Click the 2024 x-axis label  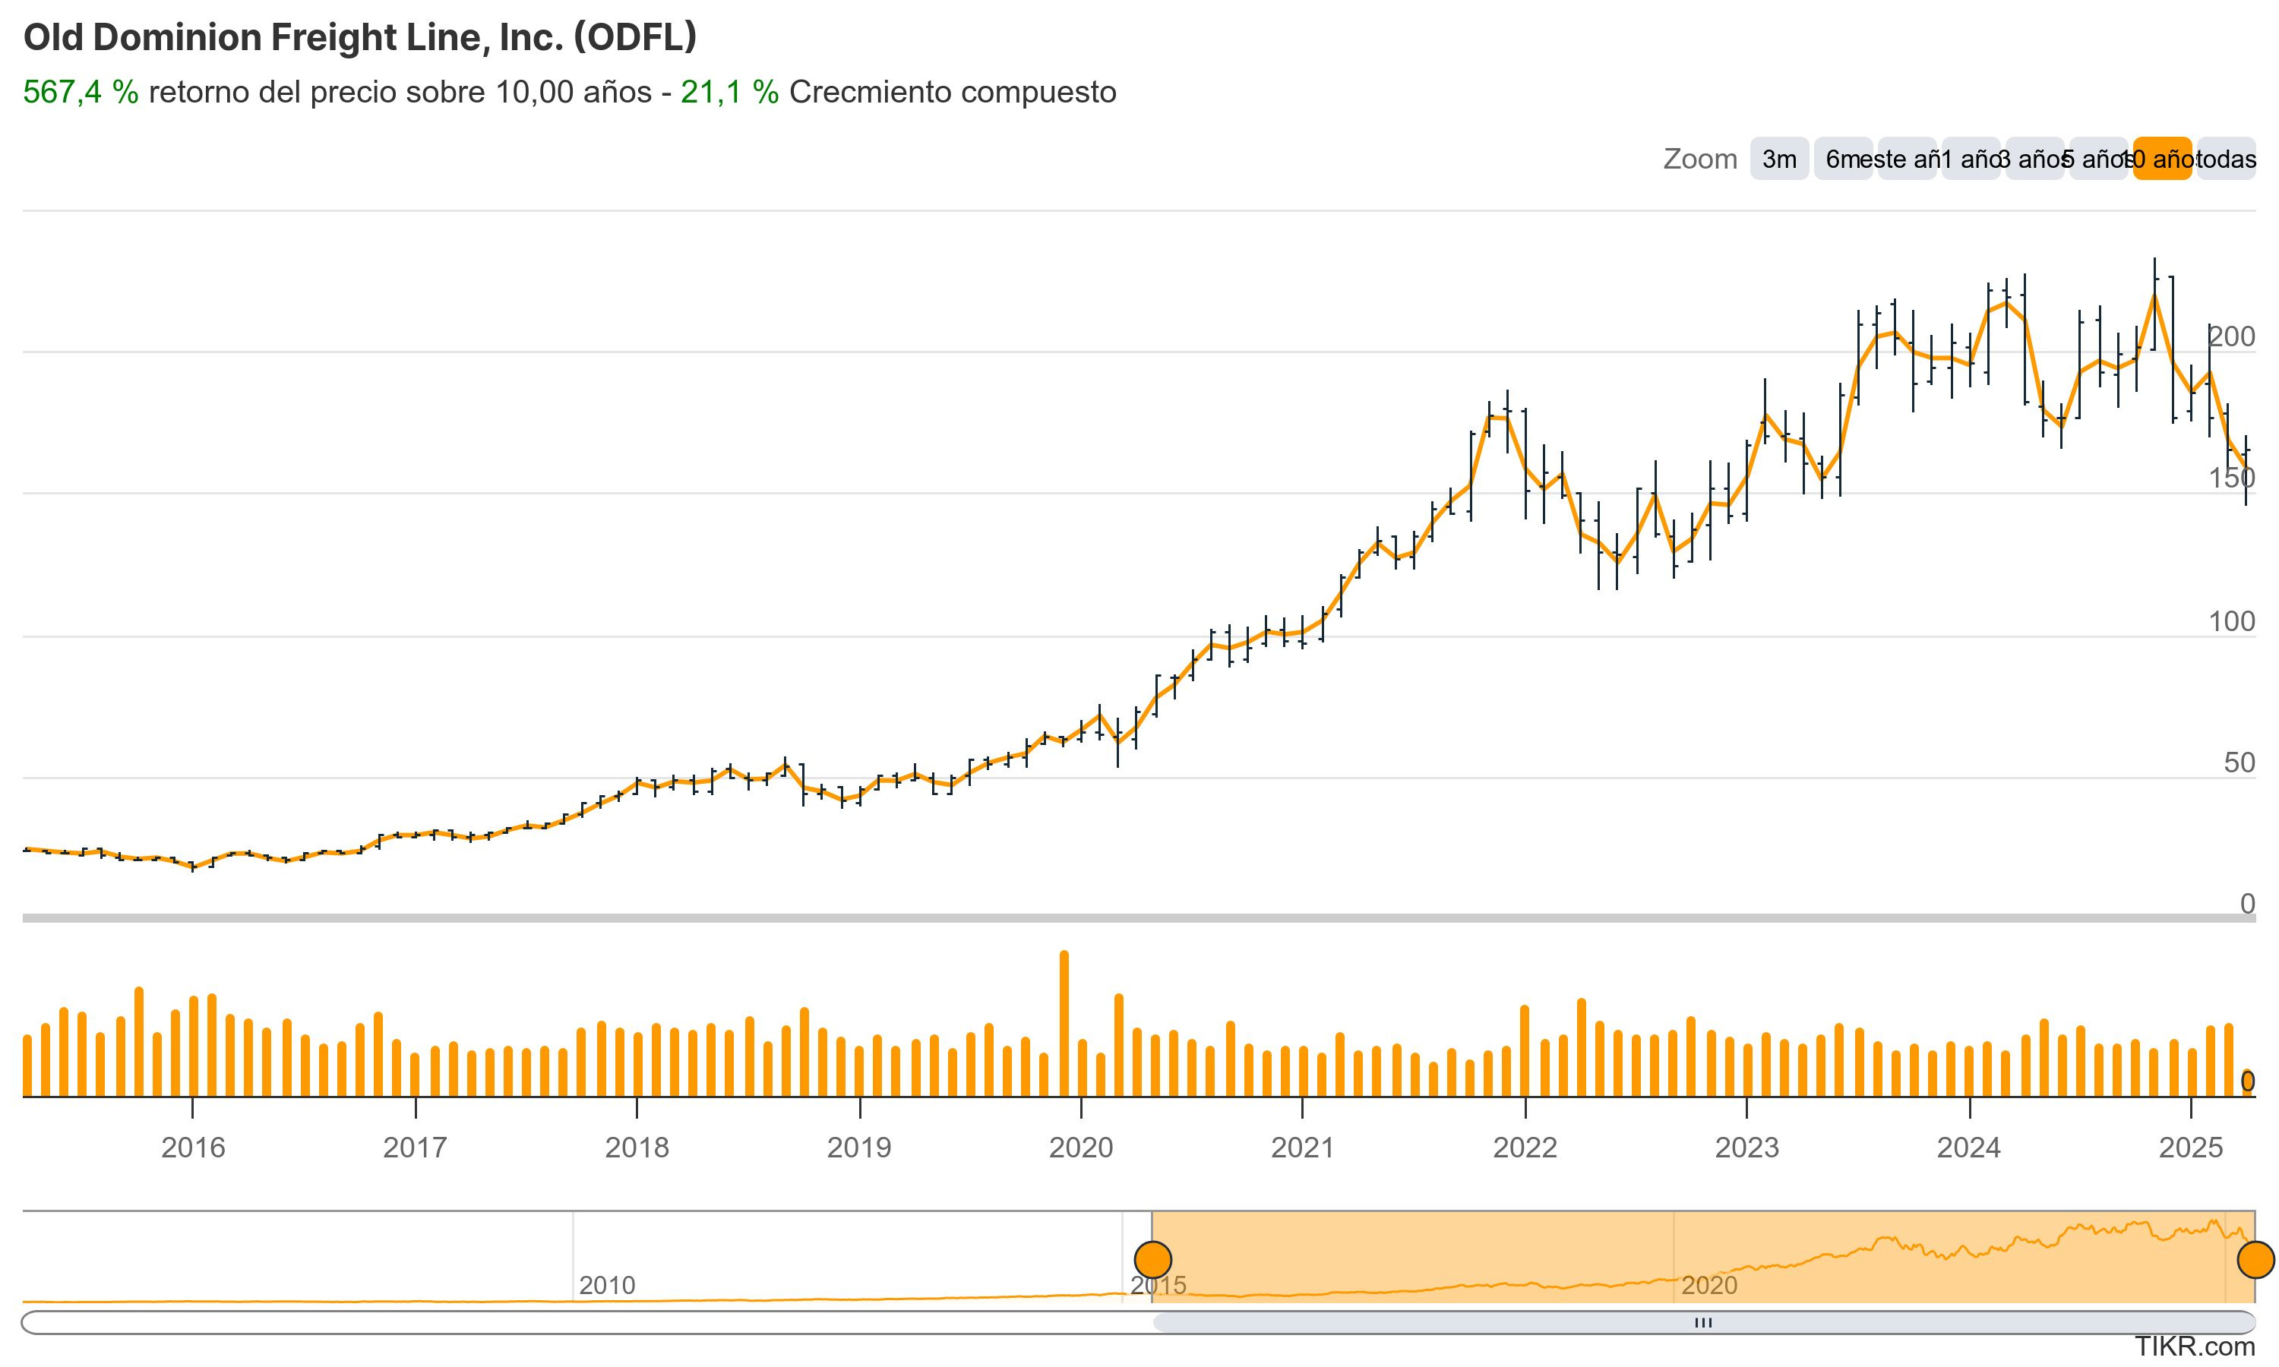[x=1968, y=1147]
